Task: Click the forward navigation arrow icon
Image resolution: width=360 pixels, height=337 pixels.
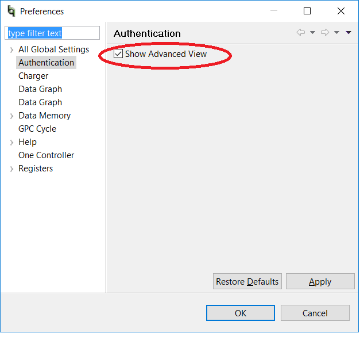Action: pyautogui.click(x=324, y=33)
